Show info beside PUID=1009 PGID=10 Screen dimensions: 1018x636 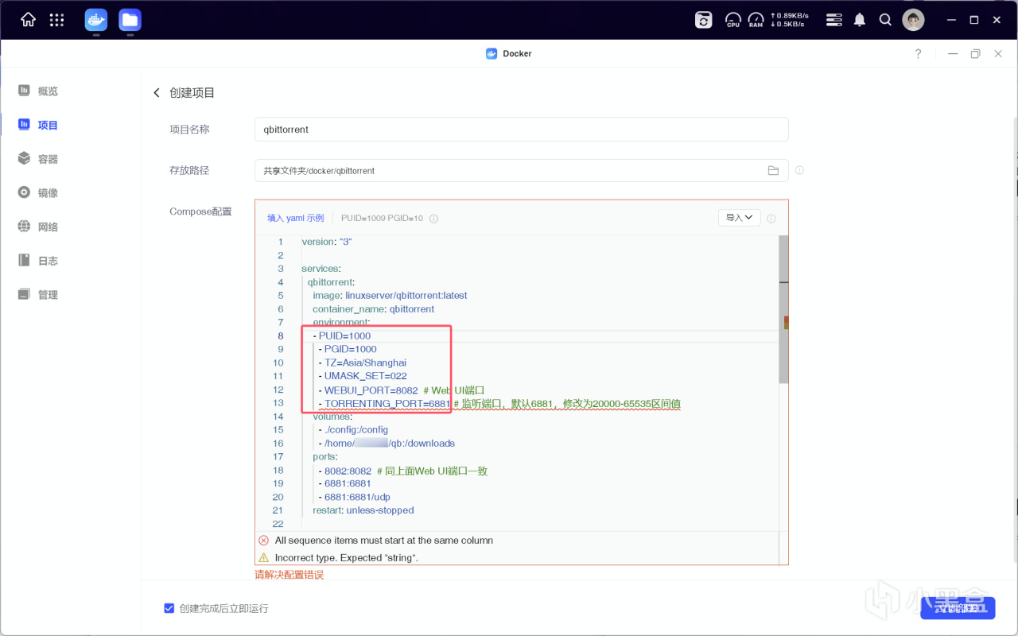pos(434,219)
